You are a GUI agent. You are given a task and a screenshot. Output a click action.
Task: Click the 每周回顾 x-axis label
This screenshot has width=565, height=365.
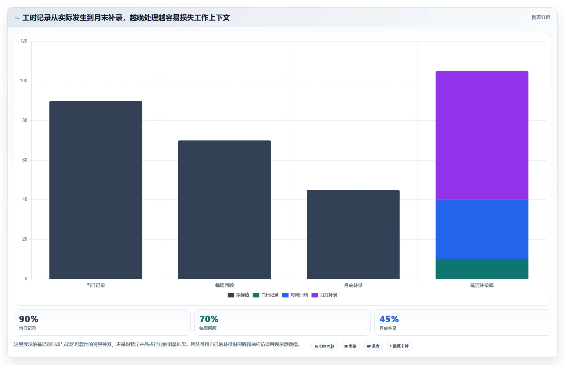click(x=224, y=285)
